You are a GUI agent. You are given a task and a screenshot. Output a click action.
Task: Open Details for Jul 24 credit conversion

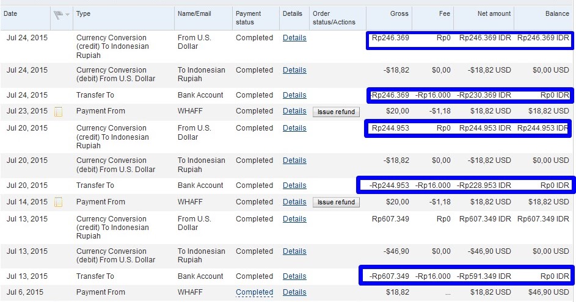point(294,38)
